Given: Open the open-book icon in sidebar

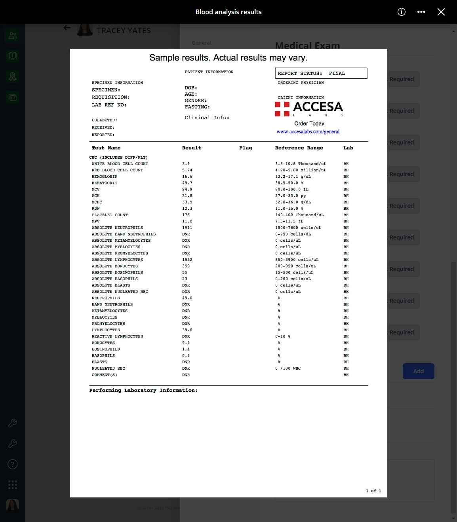Looking at the screenshot, I should pyautogui.click(x=13, y=56).
